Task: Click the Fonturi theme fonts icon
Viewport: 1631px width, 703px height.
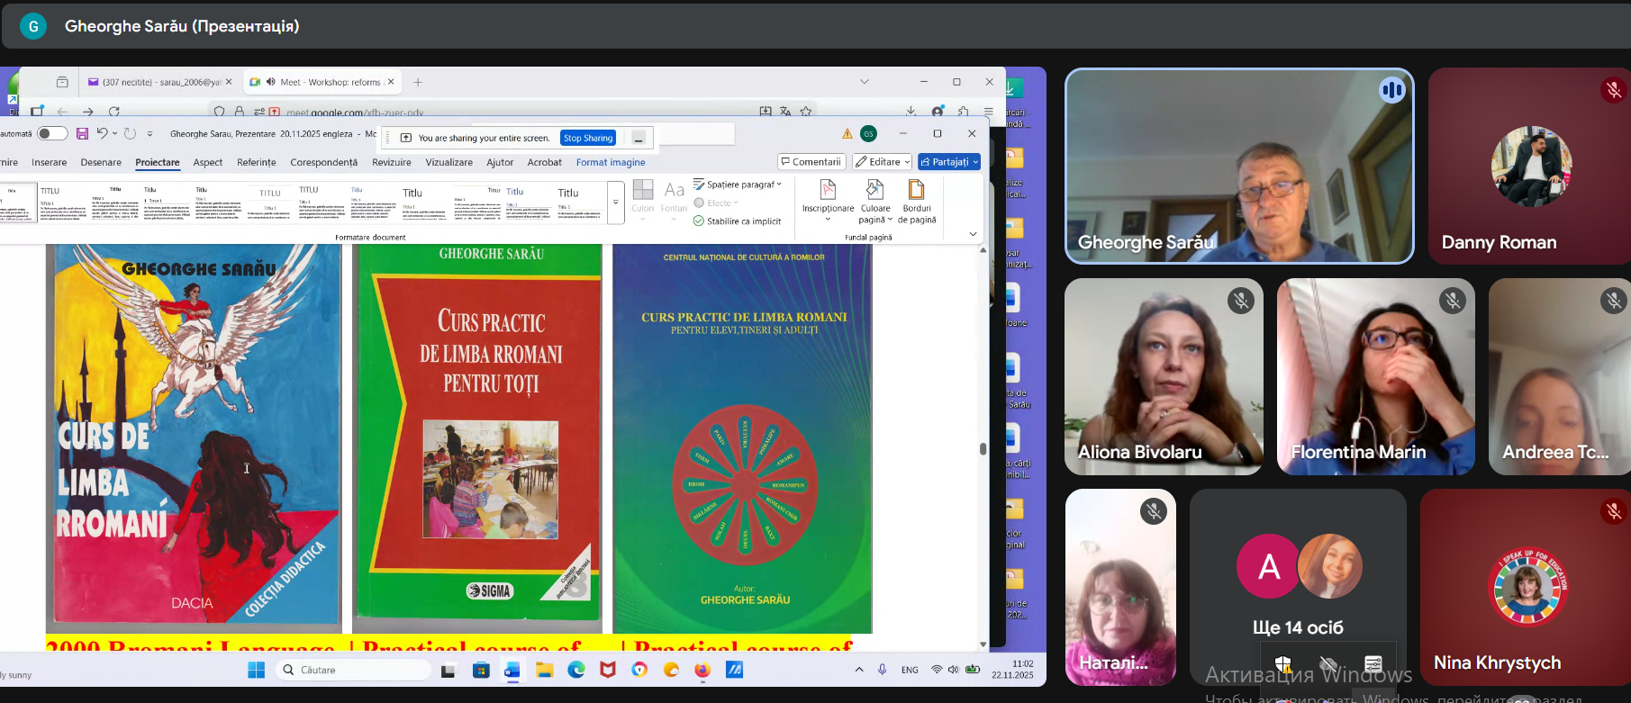Action: point(674,195)
